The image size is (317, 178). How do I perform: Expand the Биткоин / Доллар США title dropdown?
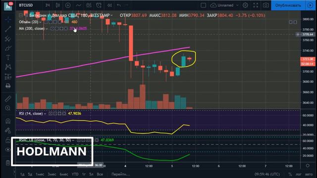[111, 15]
